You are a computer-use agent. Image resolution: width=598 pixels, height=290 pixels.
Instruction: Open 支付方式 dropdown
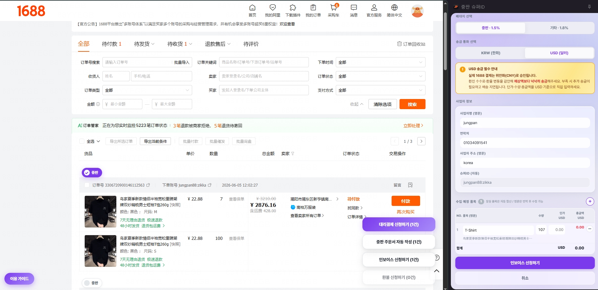pyautogui.click(x=380, y=90)
